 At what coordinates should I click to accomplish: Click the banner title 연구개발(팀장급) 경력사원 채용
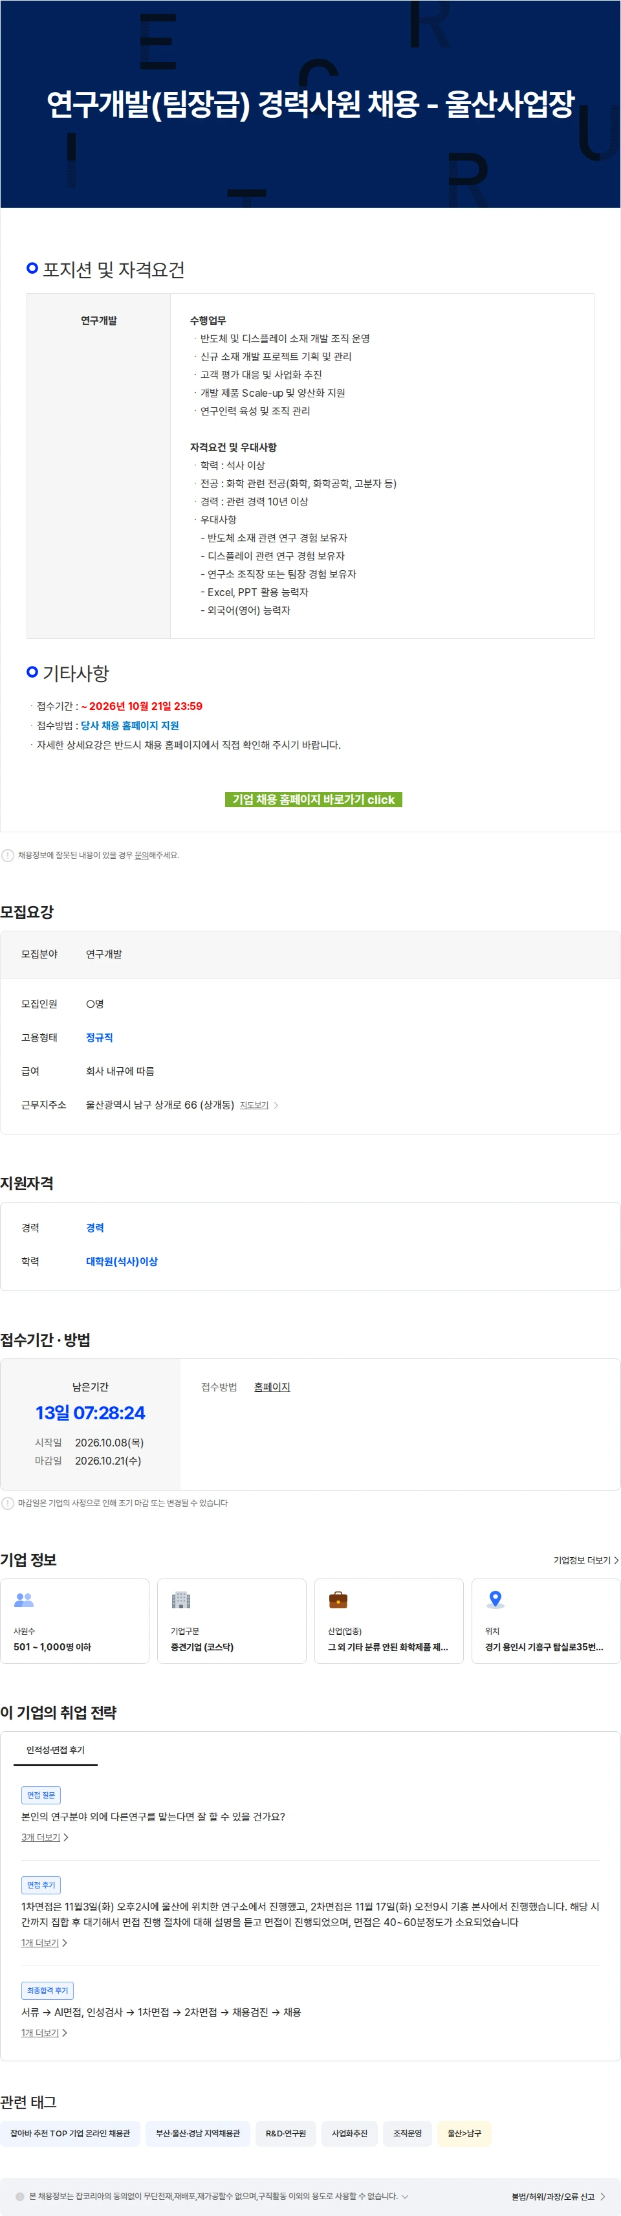tap(310, 104)
